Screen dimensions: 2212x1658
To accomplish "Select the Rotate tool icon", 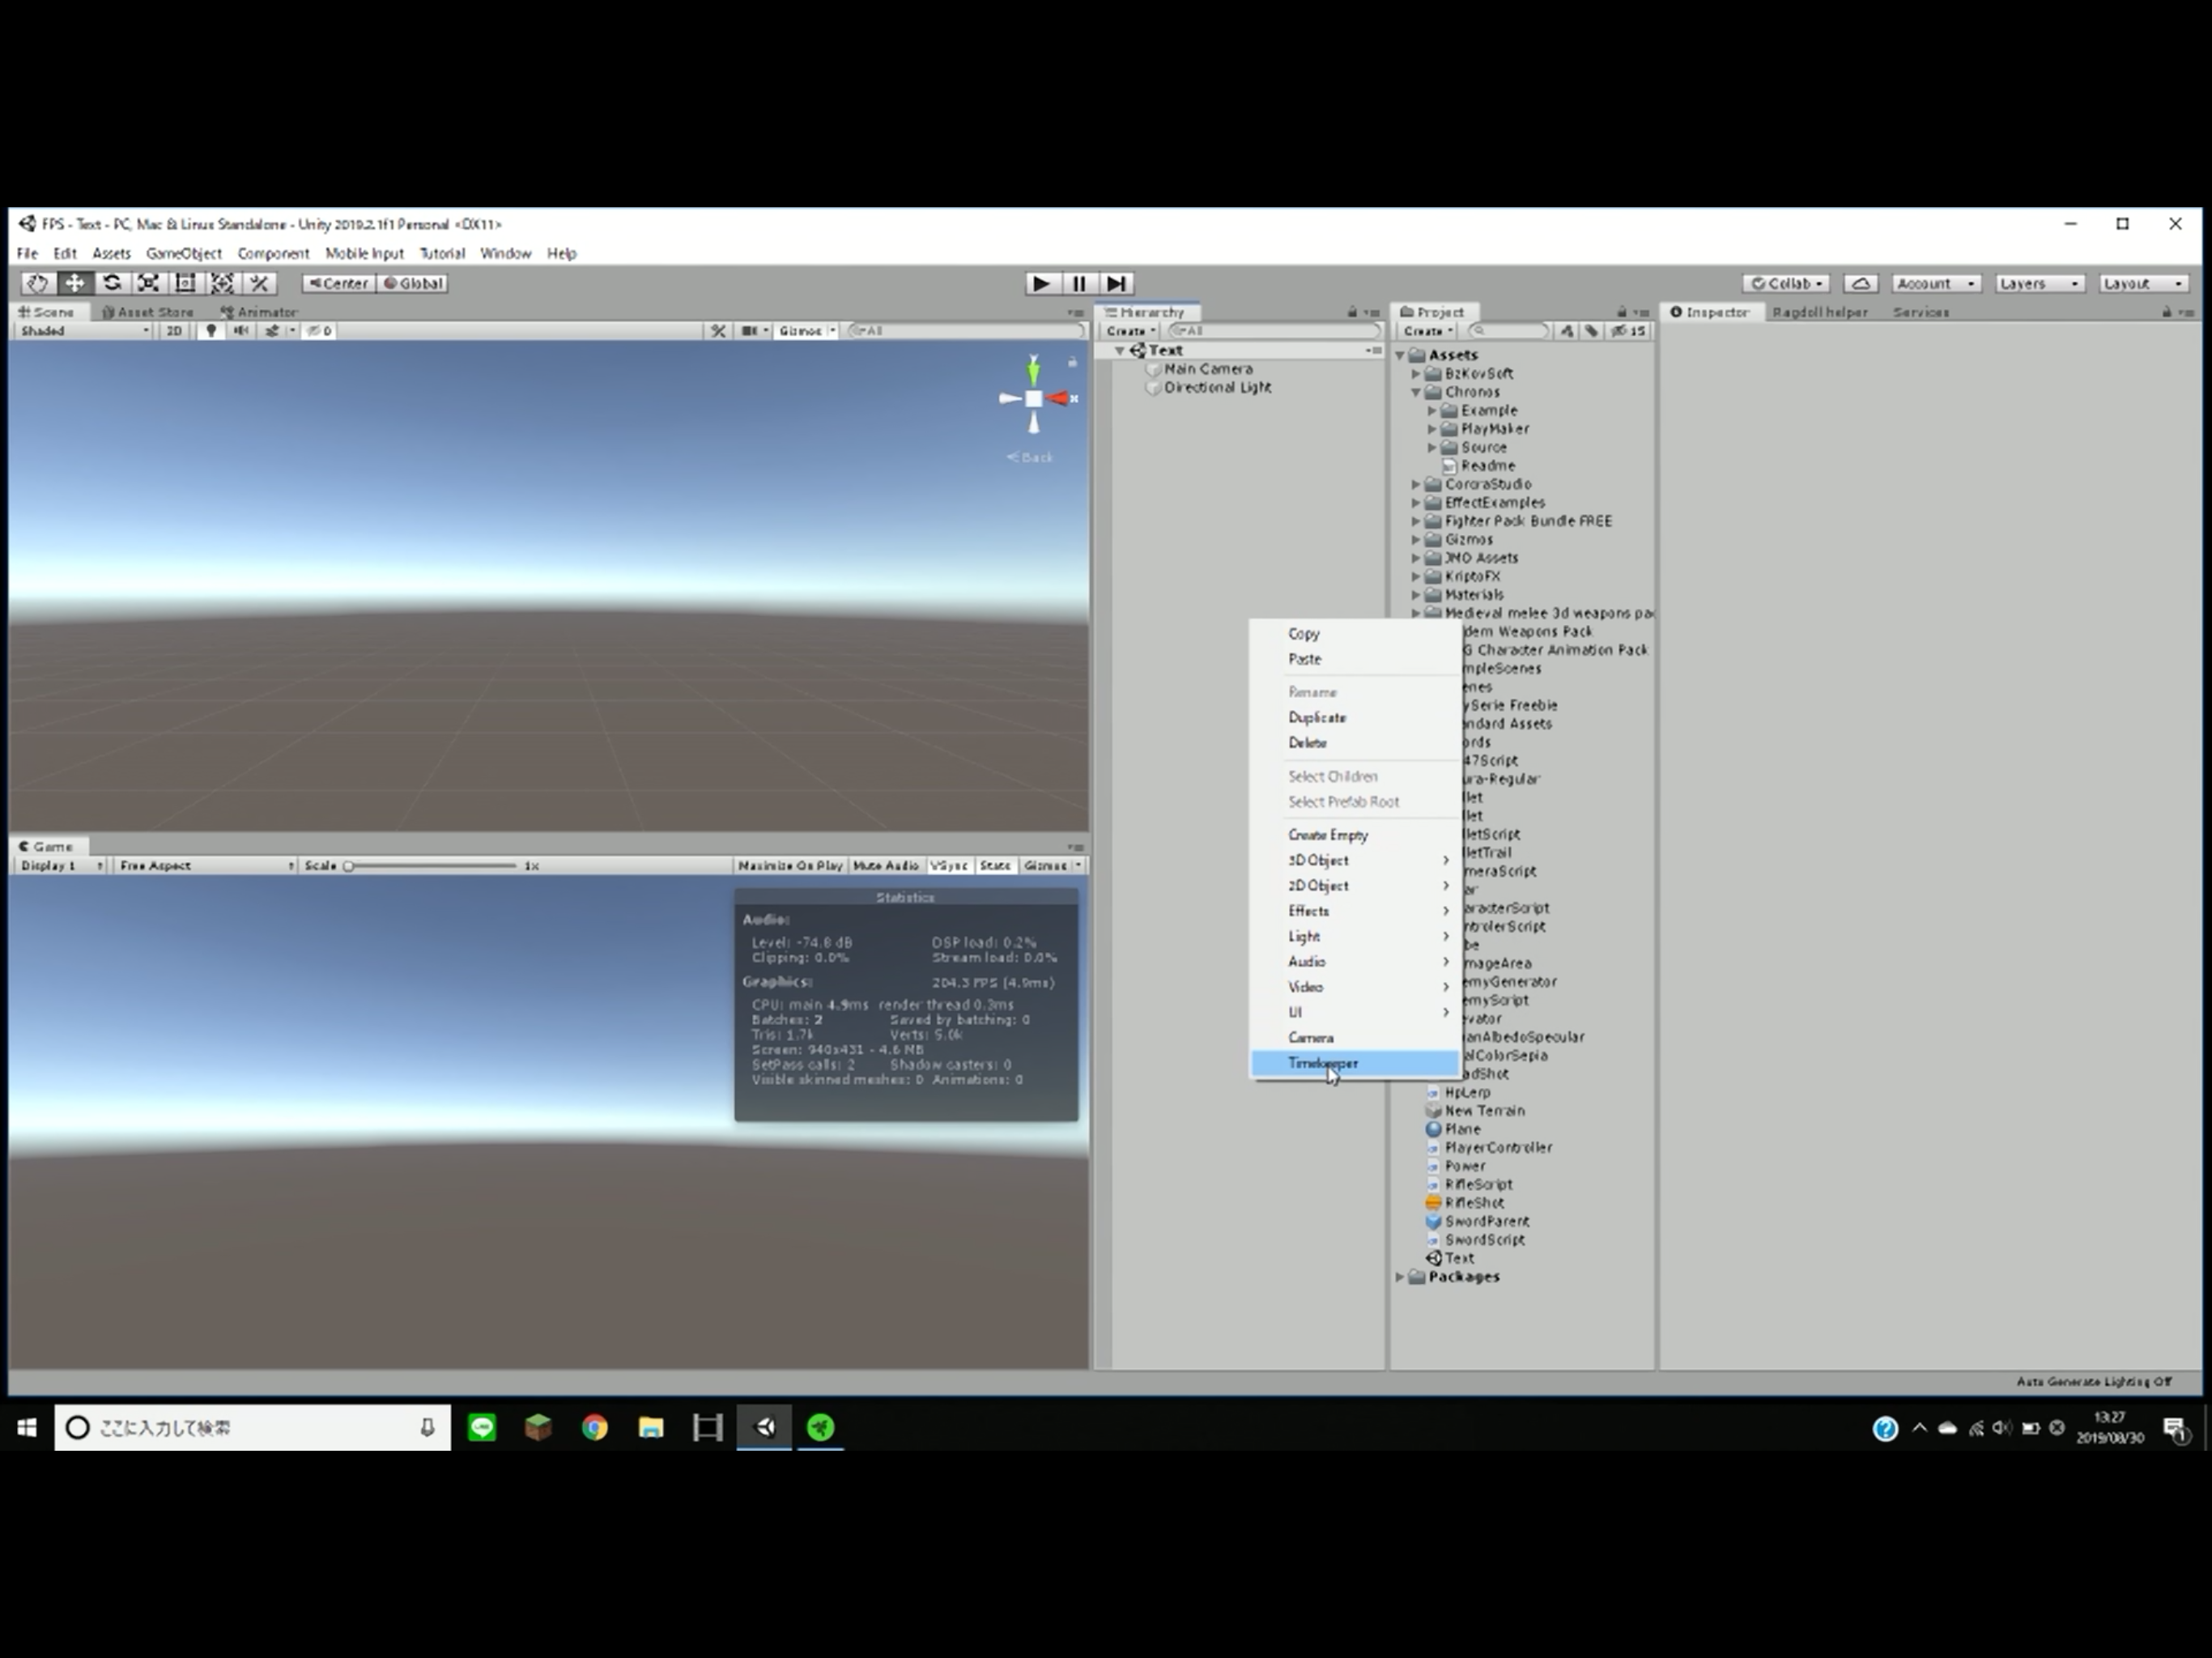I will [112, 283].
